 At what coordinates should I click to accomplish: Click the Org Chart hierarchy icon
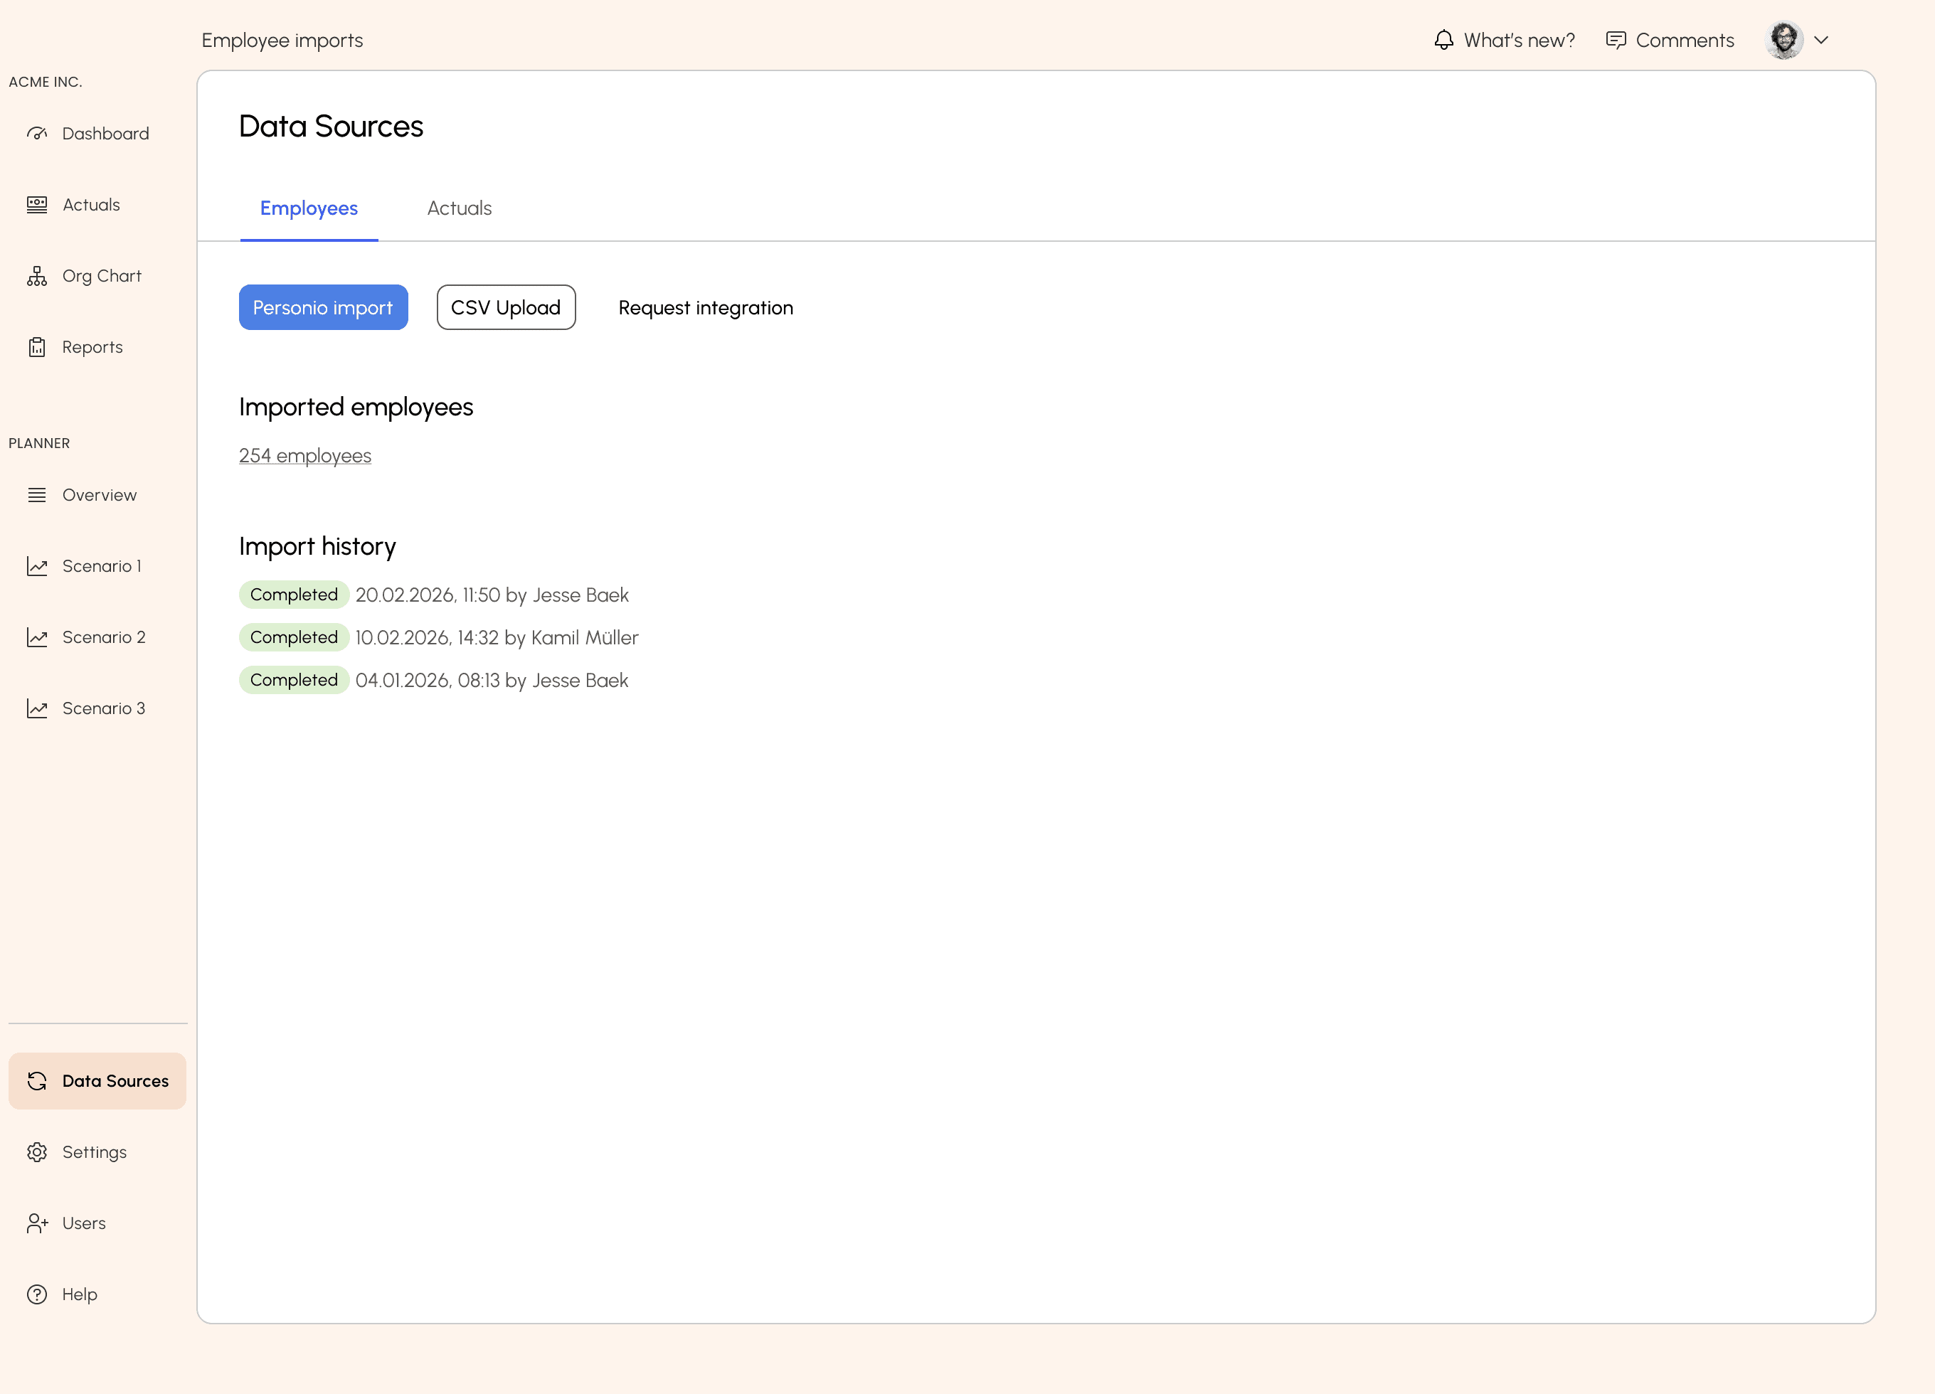pyautogui.click(x=37, y=277)
